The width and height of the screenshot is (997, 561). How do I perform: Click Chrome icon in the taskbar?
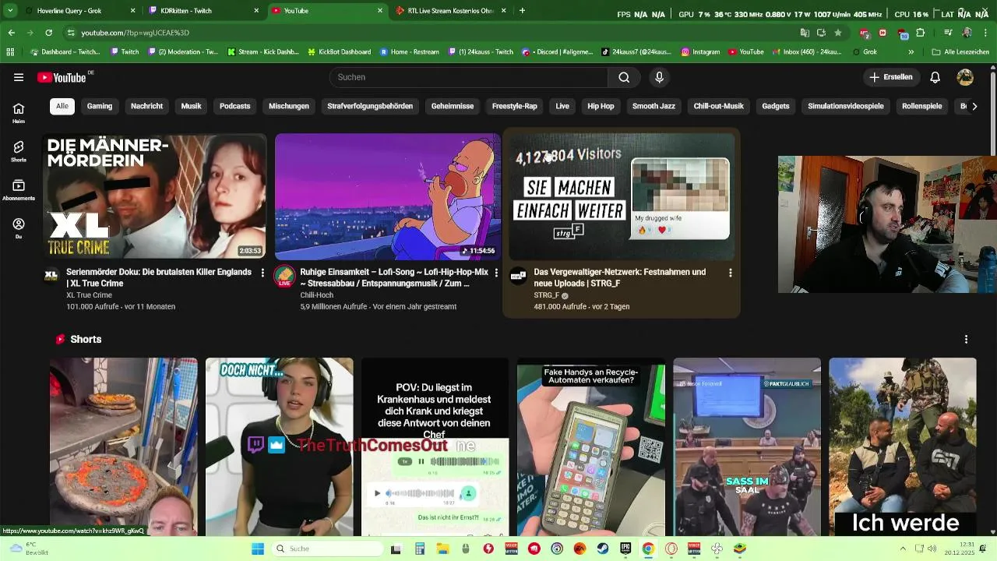tap(648, 549)
